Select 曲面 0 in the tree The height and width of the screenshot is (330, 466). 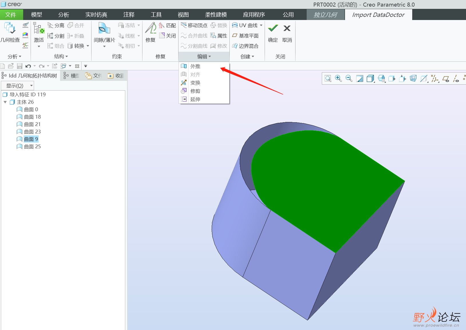(27, 109)
